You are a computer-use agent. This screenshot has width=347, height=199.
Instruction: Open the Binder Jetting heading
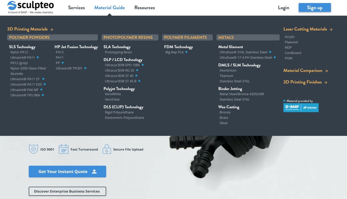230,89
